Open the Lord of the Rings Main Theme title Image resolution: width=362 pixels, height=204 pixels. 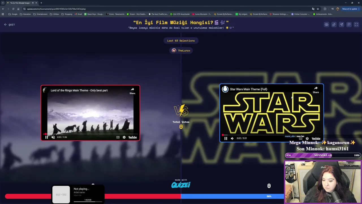(79, 90)
